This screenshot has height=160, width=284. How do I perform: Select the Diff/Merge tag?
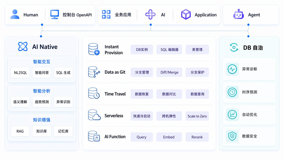point(169,72)
